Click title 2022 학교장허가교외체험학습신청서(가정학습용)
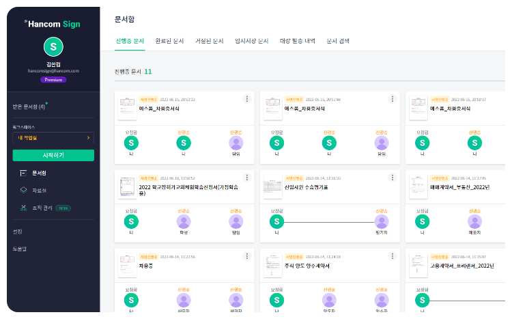This screenshot has width=512, height=319. click(x=188, y=190)
